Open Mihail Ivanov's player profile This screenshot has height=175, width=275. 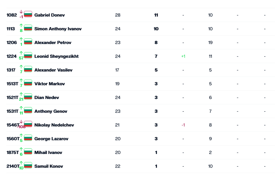pyautogui.click(x=48, y=153)
